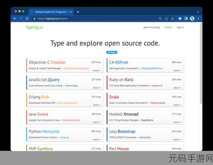
Task: Expand details on Haskell Xmonad card
Action: tap(177, 122)
